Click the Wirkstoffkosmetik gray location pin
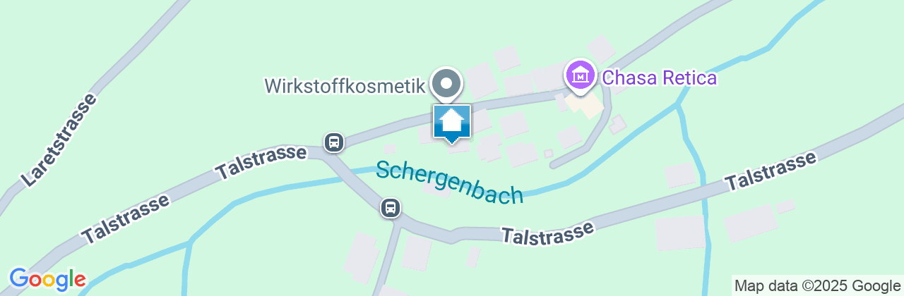This screenshot has height=296, width=904. [x=446, y=85]
